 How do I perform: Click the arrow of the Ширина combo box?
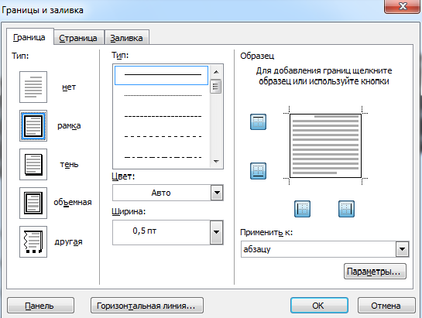216,232
